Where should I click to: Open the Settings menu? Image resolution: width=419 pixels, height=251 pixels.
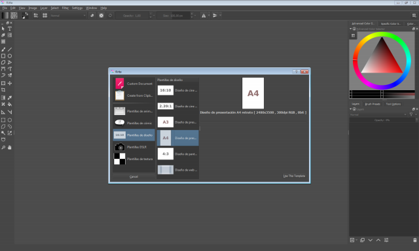[x=77, y=8]
